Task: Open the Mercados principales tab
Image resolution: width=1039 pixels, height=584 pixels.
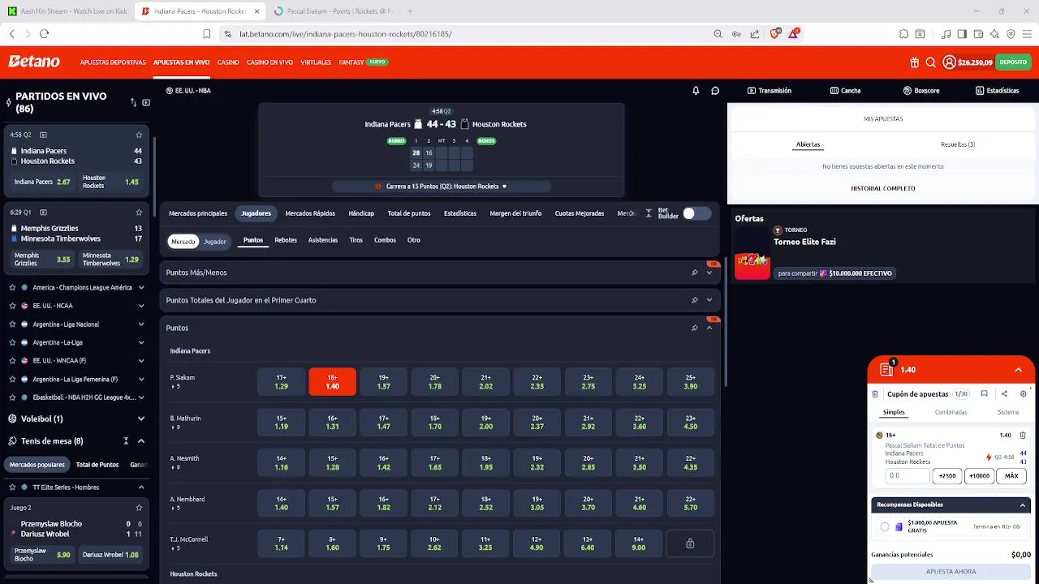Action: point(198,213)
